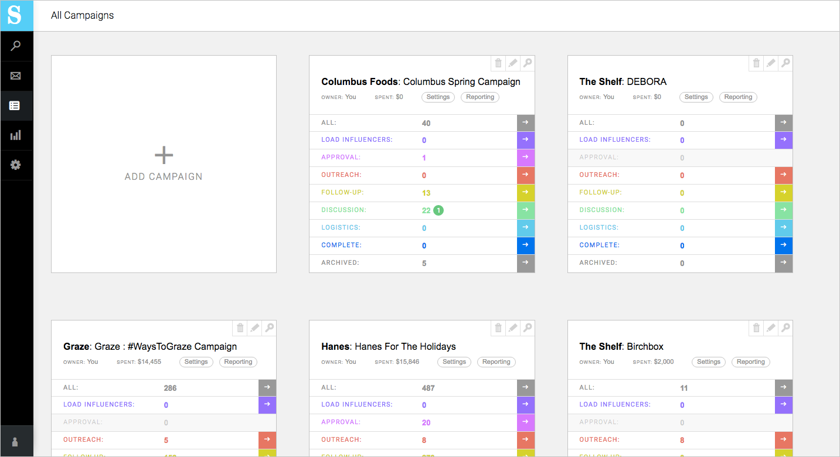The height and width of the screenshot is (457, 840).
Task: Open Outreach arrow in Columbus Spring Campaign
Action: click(x=526, y=175)
